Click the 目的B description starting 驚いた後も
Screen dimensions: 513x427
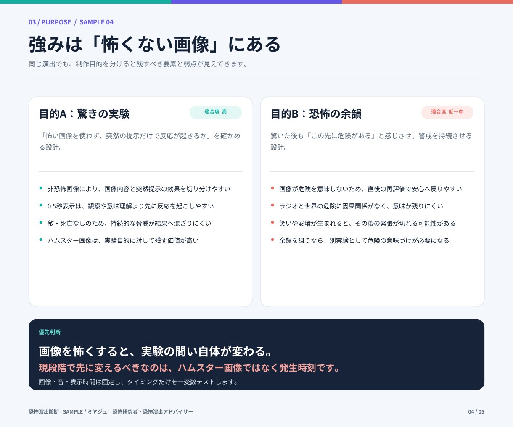[x=372, y=141]
